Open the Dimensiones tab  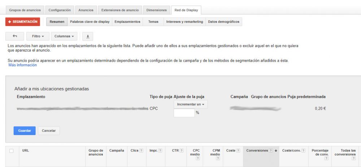(156, 10)
